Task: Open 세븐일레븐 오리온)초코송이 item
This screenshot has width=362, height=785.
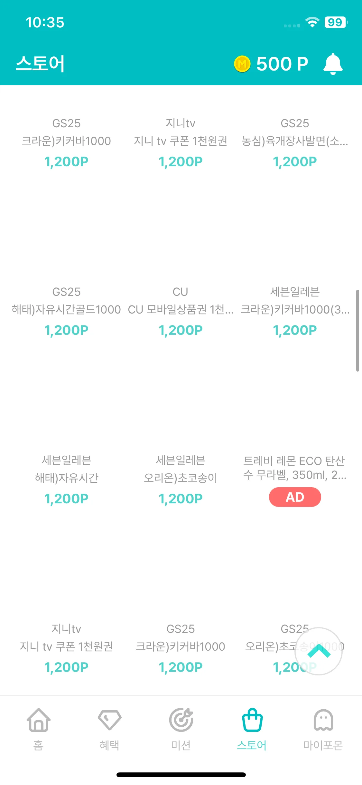Action: [x=181, y=479]
